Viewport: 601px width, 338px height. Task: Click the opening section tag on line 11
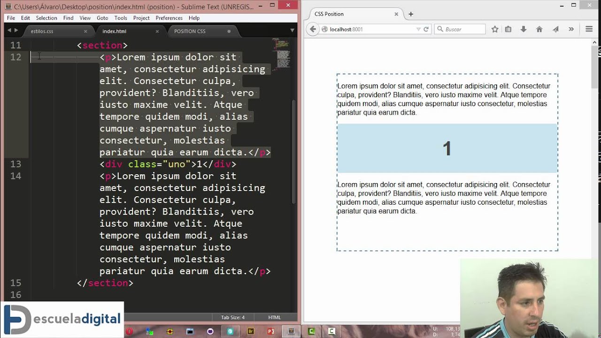click(x=102, y=45)
